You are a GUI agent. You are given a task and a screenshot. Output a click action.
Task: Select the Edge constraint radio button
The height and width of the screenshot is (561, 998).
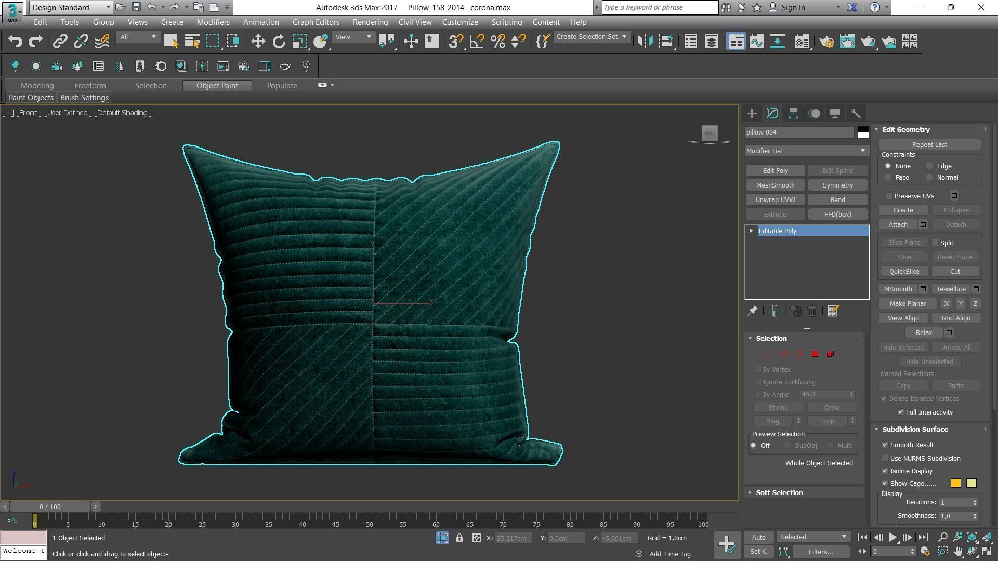(929, 166)
